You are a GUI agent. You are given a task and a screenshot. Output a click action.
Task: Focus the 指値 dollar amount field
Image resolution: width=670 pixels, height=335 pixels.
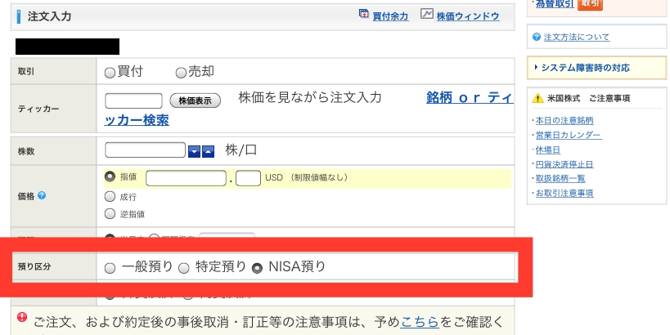point(186,178)
